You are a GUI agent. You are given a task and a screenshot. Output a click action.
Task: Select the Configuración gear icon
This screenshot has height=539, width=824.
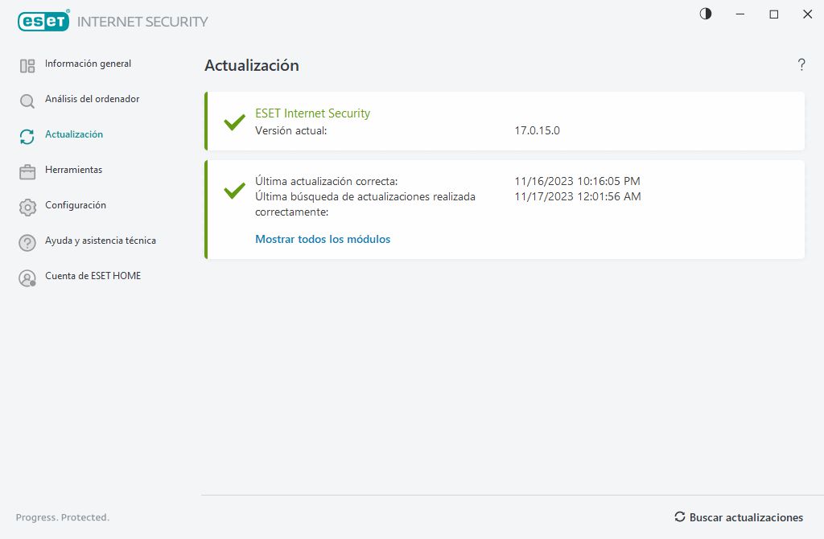click(x=27, y=207)
